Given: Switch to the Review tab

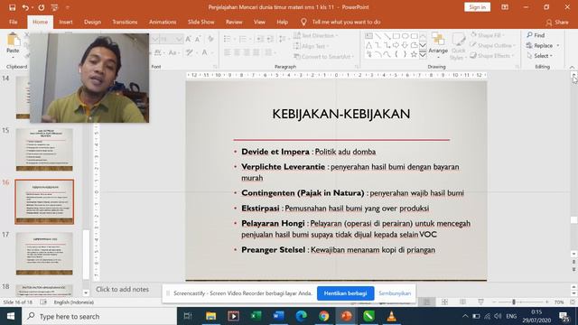Looking at the screenshot, I should 234,22.
